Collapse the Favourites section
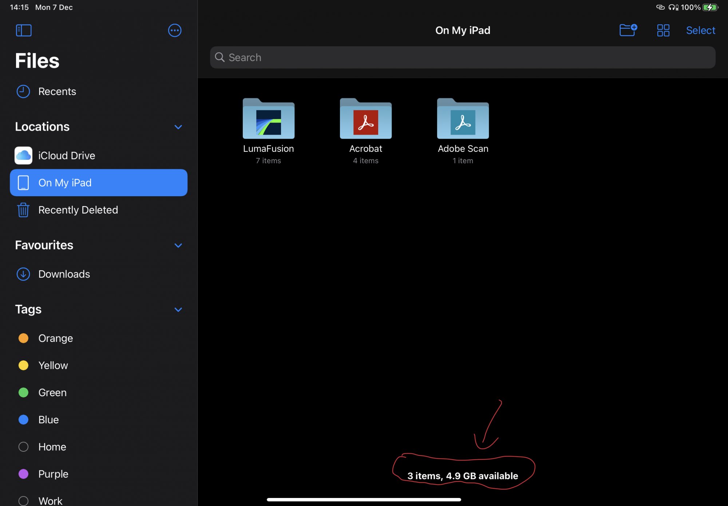The height and width of the screenshot is (506, 728). (x=178, y=245)
